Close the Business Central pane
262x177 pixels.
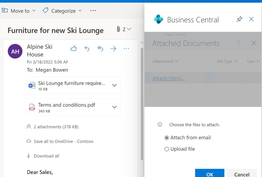251,19
